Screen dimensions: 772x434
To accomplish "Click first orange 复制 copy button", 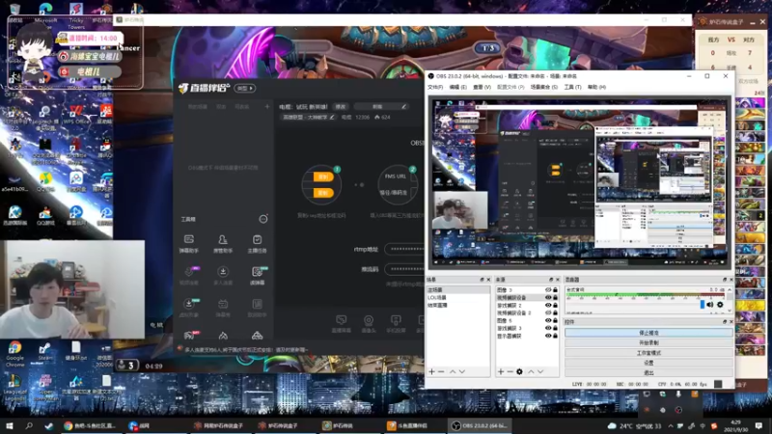I will (x=323, y=177).
